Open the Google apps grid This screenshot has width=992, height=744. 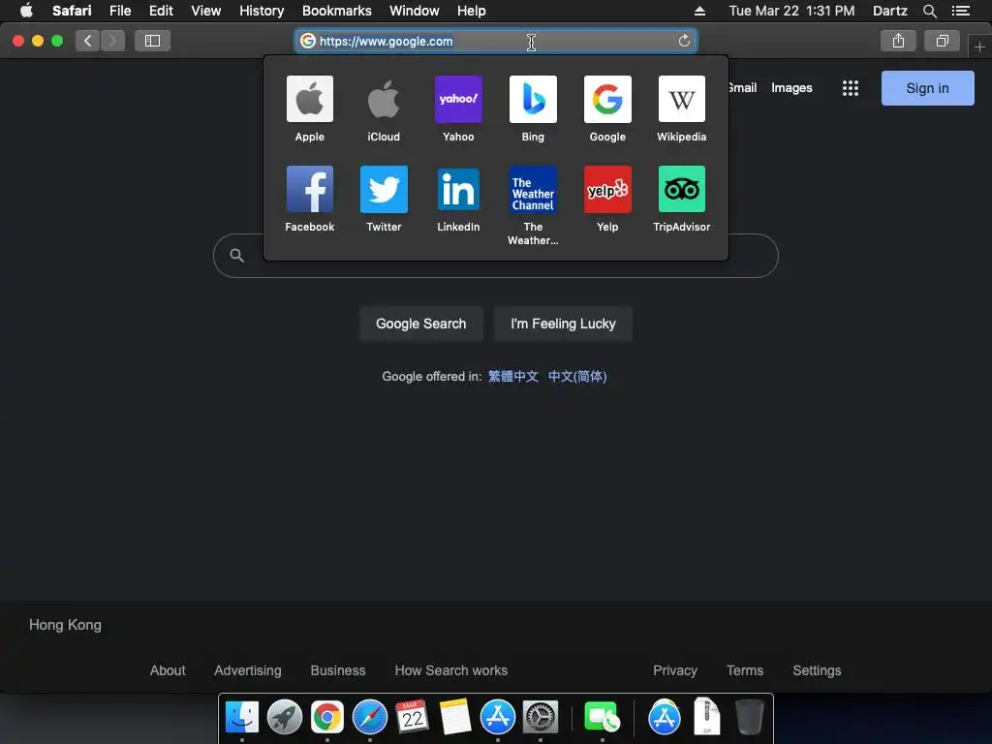click(851, 88)
